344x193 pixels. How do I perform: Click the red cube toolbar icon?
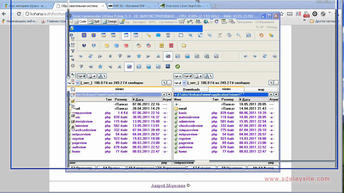(x=126, y=46)
